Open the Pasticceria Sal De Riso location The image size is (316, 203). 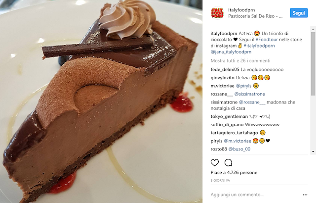tap(255, 16)
